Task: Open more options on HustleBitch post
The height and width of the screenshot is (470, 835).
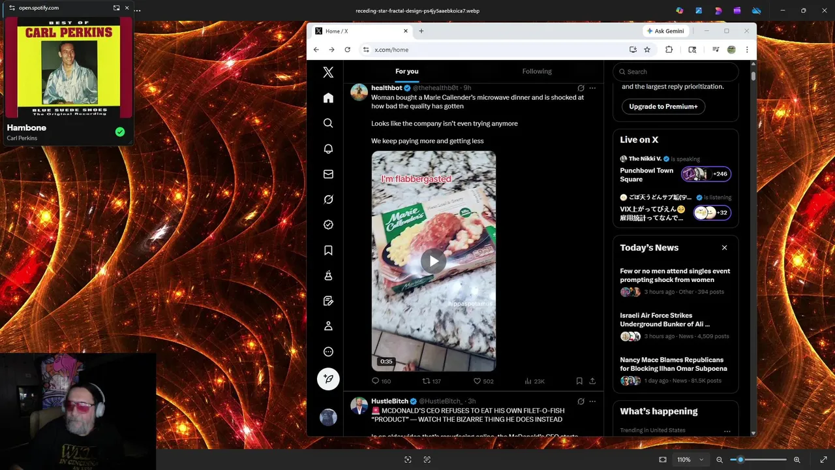Action: coord(592,401)
